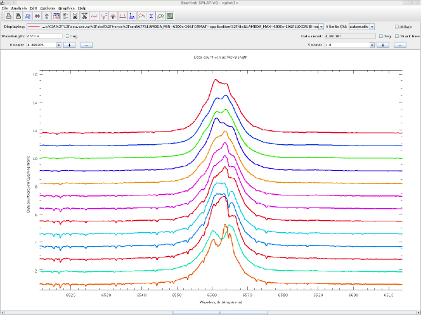Click the green square toolbar icon
This screenshot has width=421, height=315.
click(x=170, y=16)
